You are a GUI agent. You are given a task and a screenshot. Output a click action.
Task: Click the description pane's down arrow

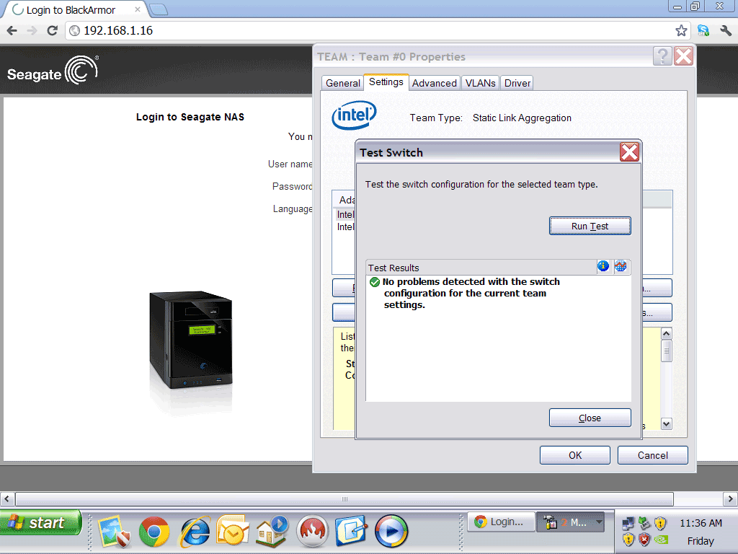click(666, 423)
